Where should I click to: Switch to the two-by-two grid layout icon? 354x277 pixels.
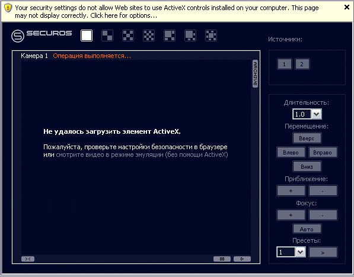pos(107,36)
